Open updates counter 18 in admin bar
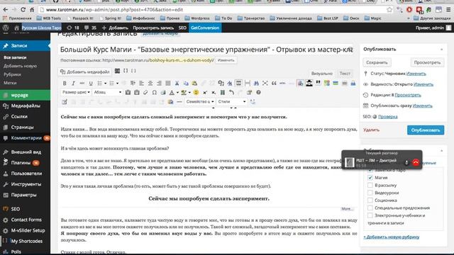454x255 pixels. [73, 28]
